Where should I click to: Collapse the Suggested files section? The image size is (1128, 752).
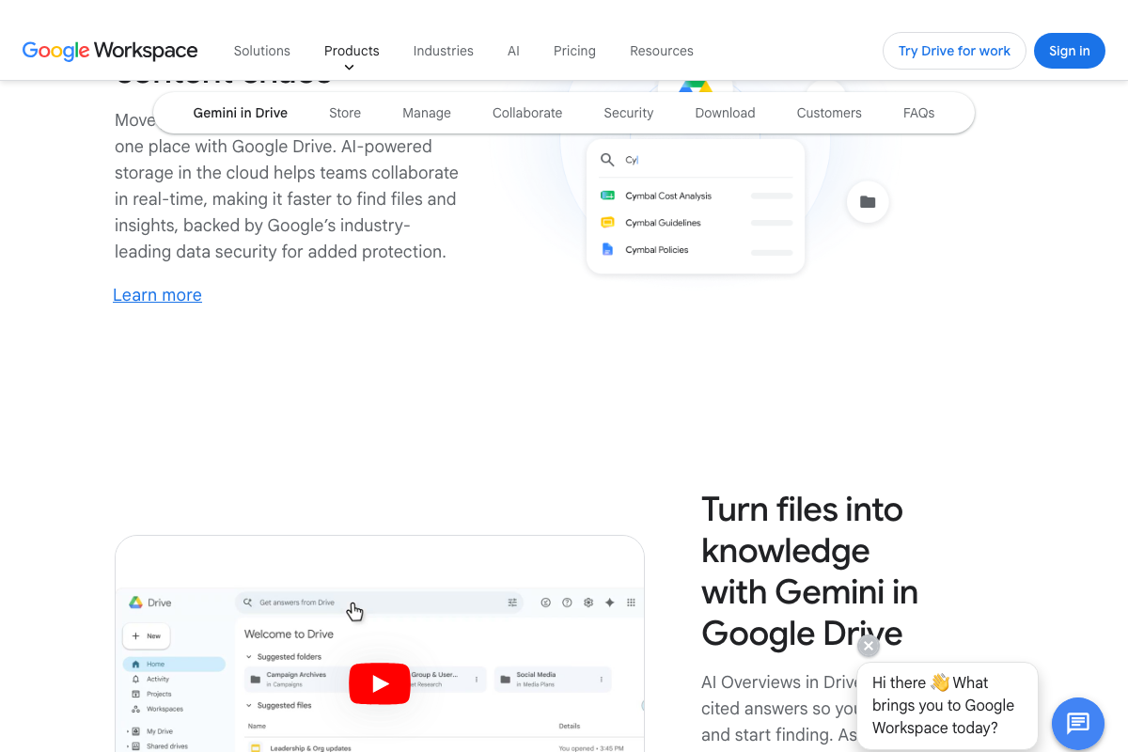[x=249, y=705]
